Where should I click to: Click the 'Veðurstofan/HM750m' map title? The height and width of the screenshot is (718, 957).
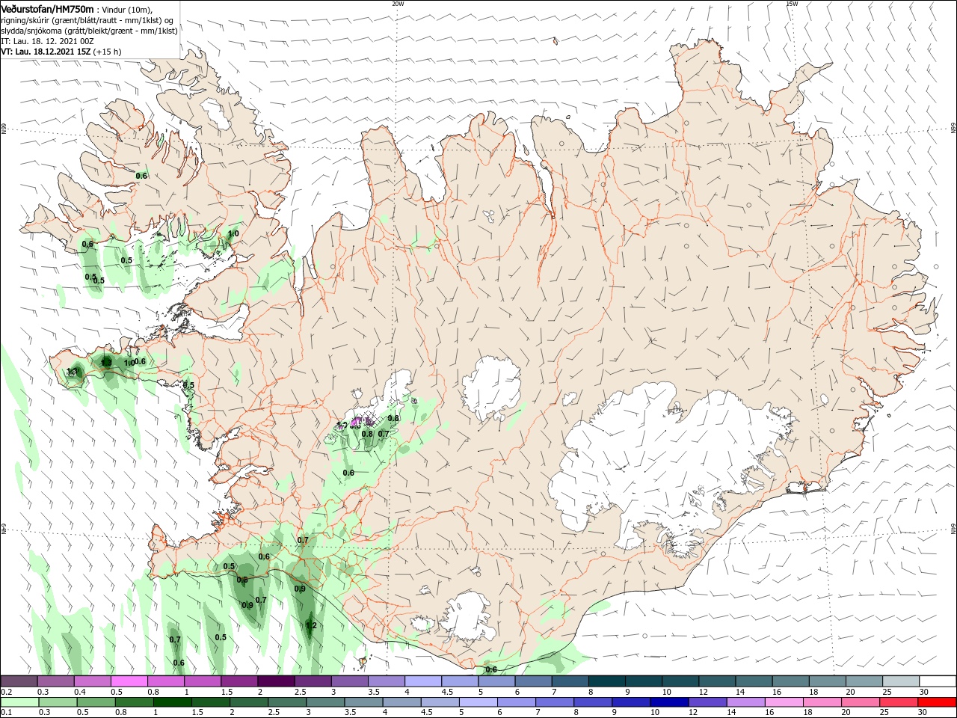47,9
